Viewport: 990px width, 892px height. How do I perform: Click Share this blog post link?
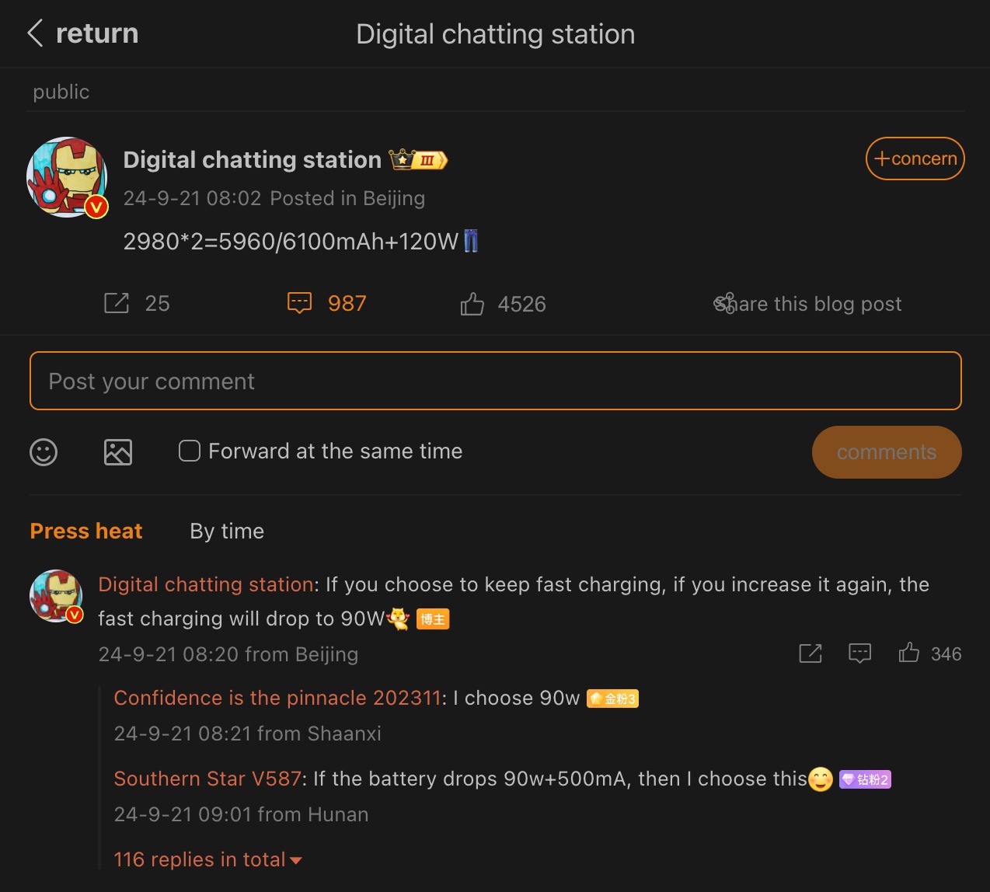pos(808,304)
